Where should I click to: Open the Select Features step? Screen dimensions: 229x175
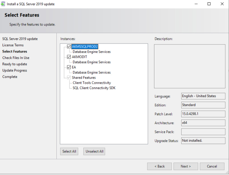point(15,51)
